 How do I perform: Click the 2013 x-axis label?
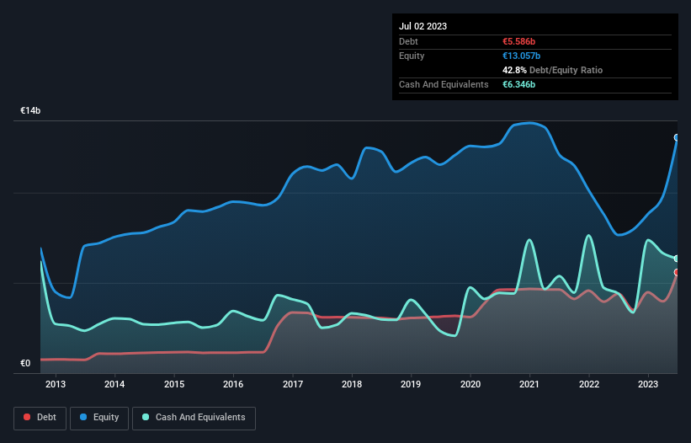pos(56,384)
